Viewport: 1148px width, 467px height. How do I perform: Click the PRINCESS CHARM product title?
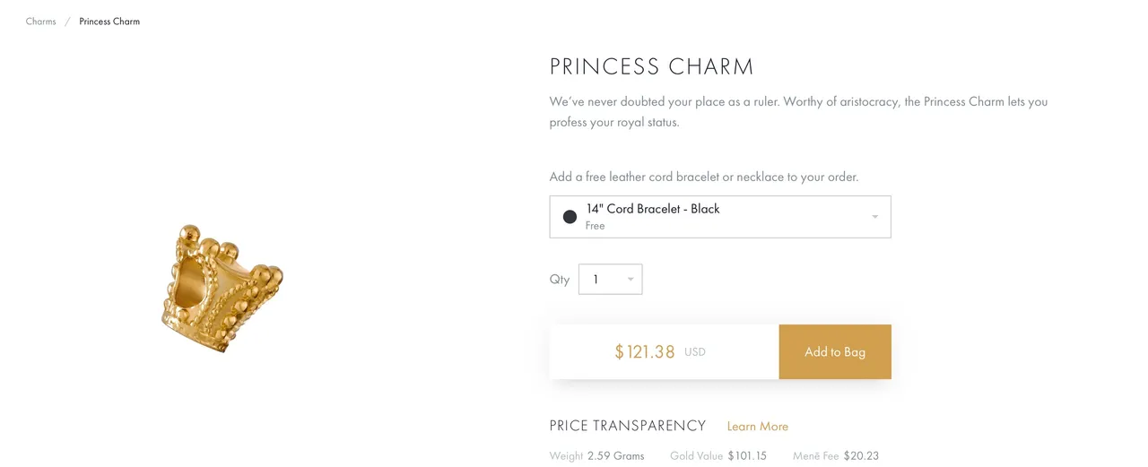pyautogui.click(x=652, y=67)
